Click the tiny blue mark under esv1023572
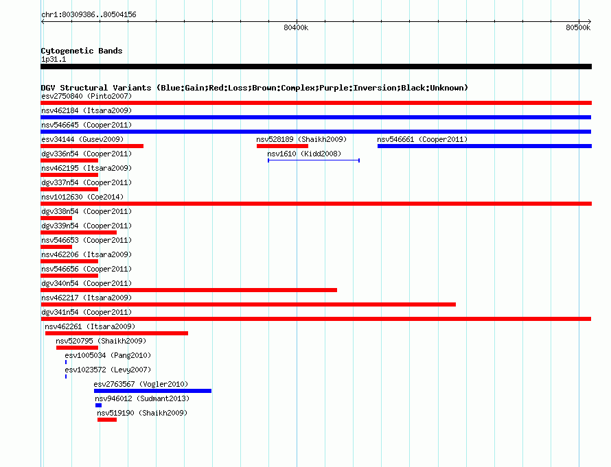Screen dimensions: 611x467 click(66, 376)
